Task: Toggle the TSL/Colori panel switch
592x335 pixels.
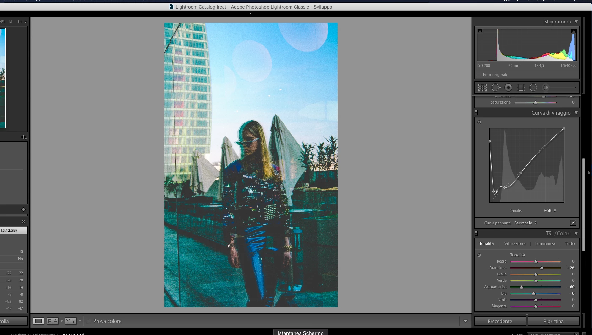Action: tap(476, 233)
